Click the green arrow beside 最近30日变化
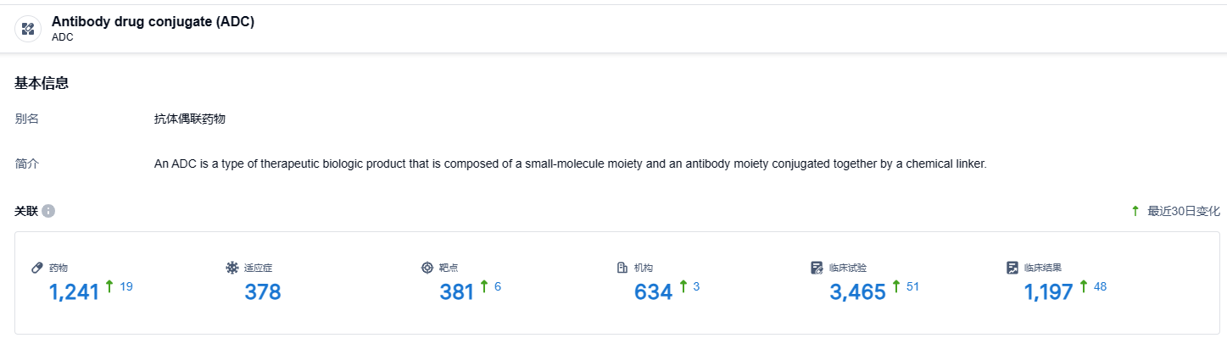 point(1135,211)
